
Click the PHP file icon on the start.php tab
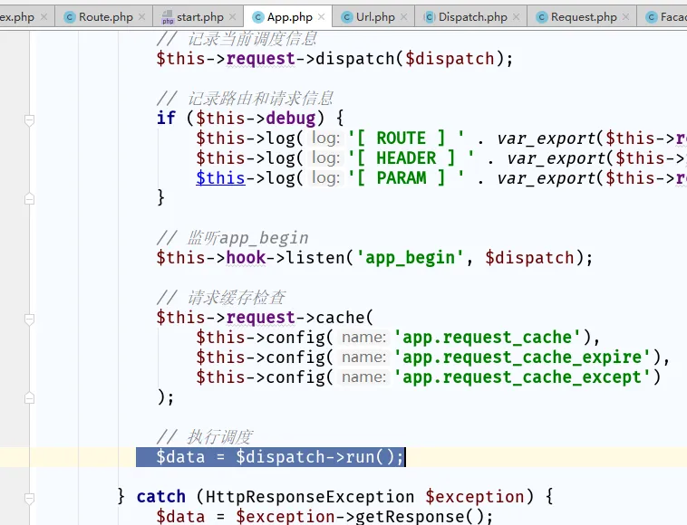tap(168, 17)
